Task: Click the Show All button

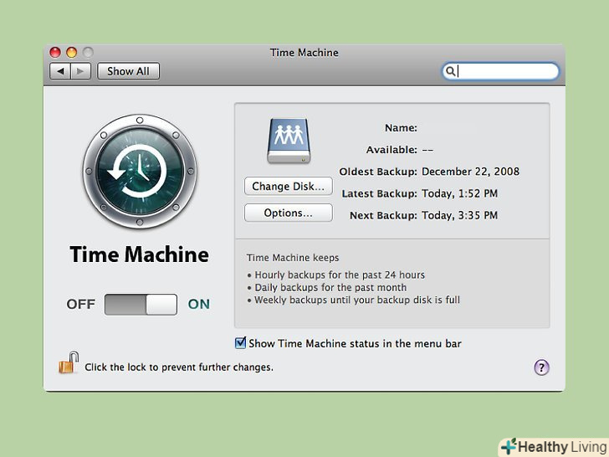Action: (x=128, y=71)
